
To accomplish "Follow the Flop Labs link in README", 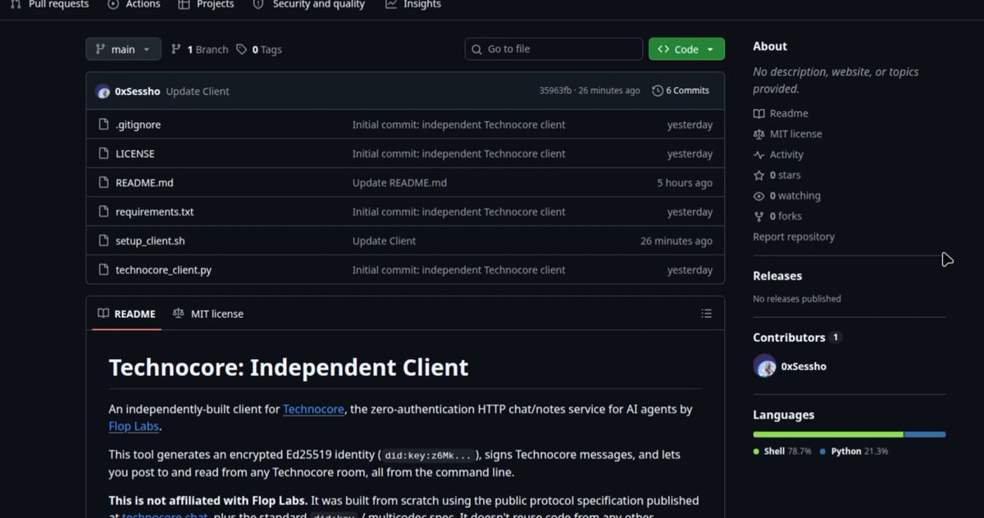I will tap(134, 426).
